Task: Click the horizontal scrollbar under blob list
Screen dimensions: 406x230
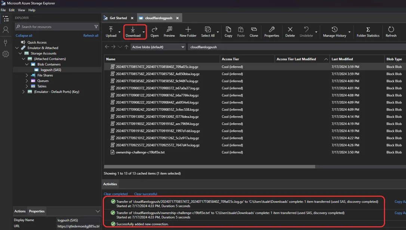Action: click(209, 167)
